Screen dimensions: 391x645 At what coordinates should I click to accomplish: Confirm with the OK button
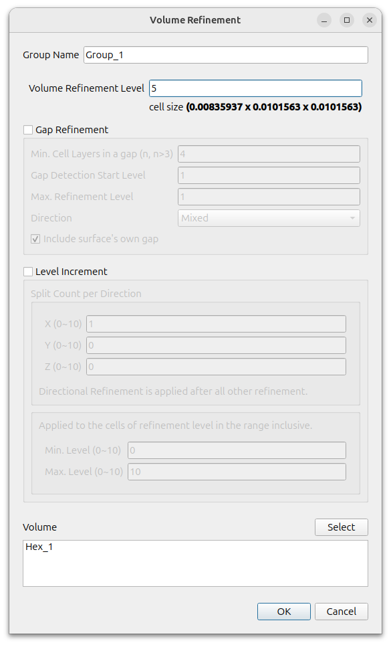tap(284, 612)
